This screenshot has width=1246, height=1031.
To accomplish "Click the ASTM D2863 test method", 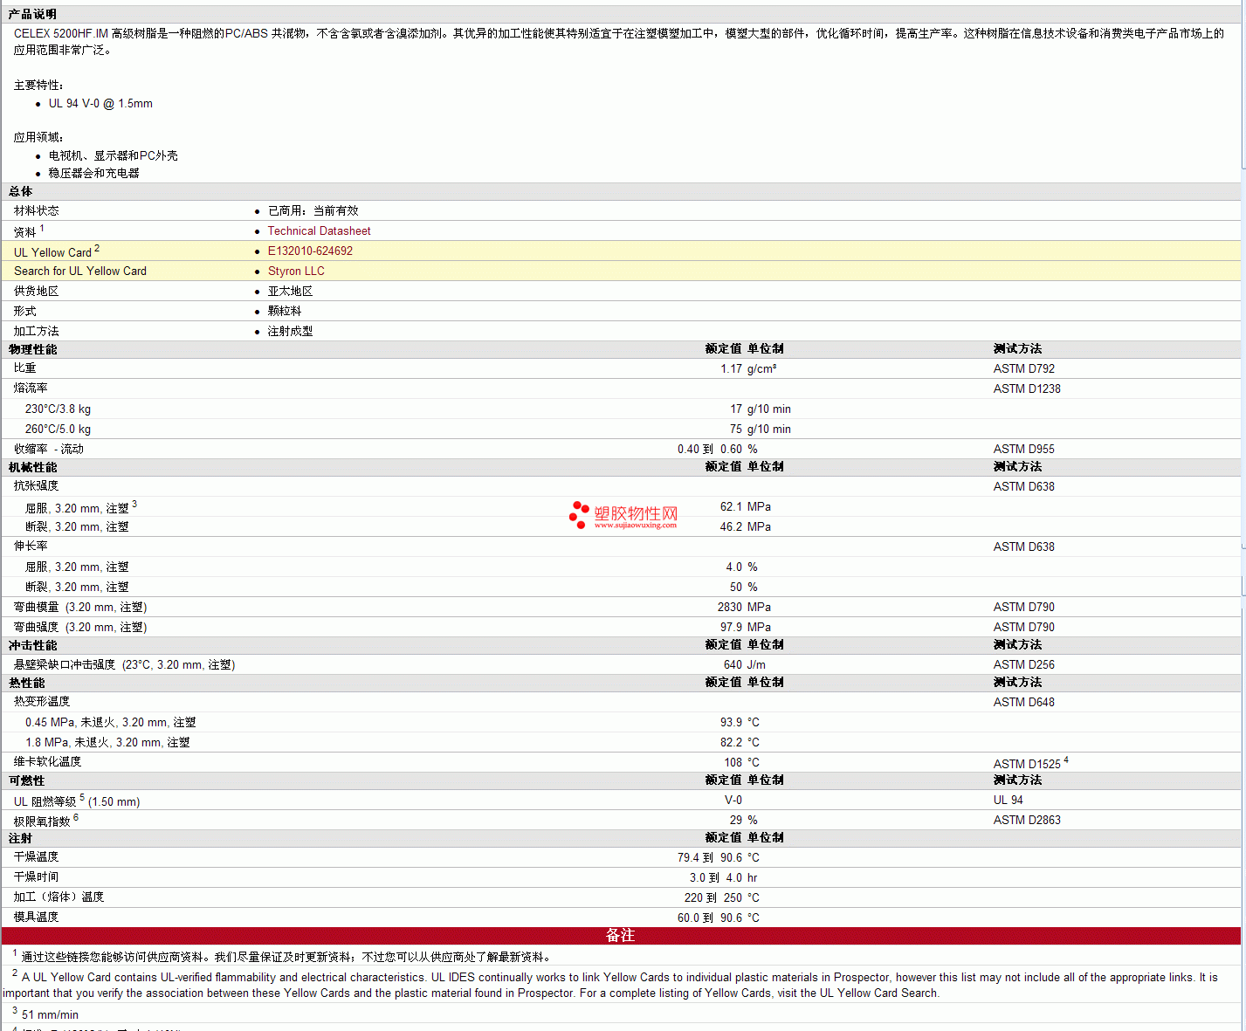I will (1027, 821).
